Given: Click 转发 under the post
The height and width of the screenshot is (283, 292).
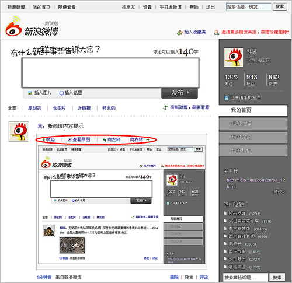Looking at the screenshot, I should (189, 277).
